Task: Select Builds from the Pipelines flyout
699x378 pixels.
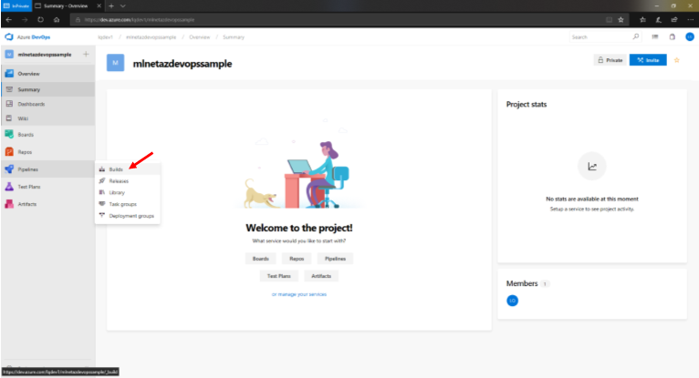Action: (x=116, y=169)
